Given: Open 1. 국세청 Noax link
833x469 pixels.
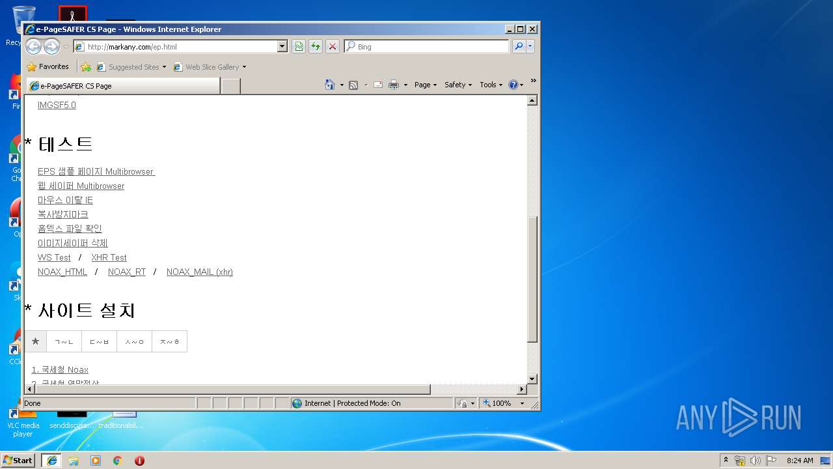Looking at the screenshot, I should click(x=60, y=369).
